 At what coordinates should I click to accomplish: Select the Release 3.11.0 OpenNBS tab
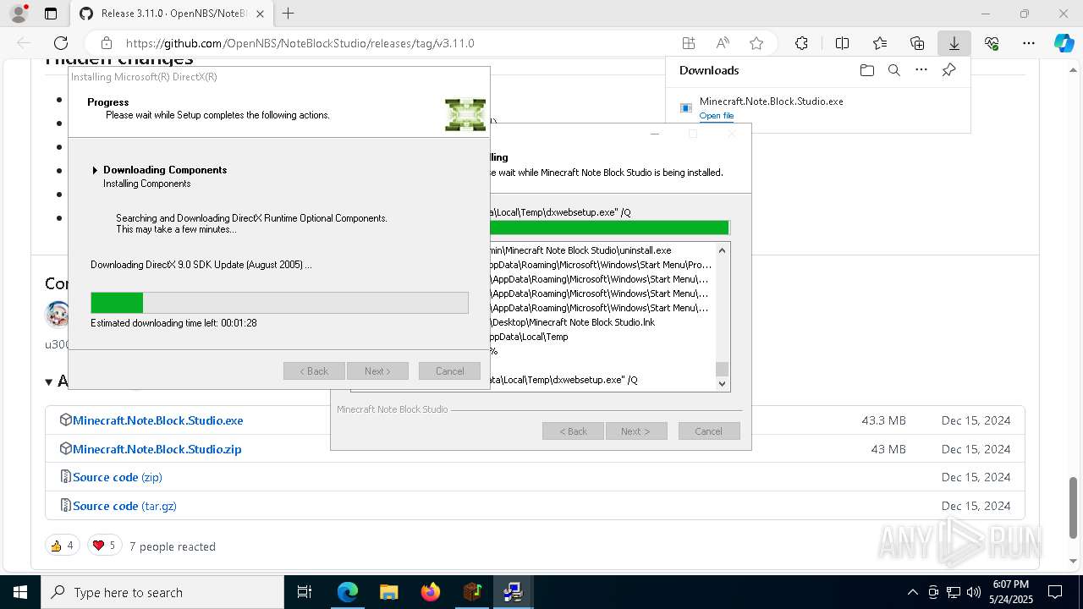coord(172,14)
